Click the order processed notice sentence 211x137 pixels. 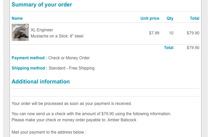coord(71,104)
